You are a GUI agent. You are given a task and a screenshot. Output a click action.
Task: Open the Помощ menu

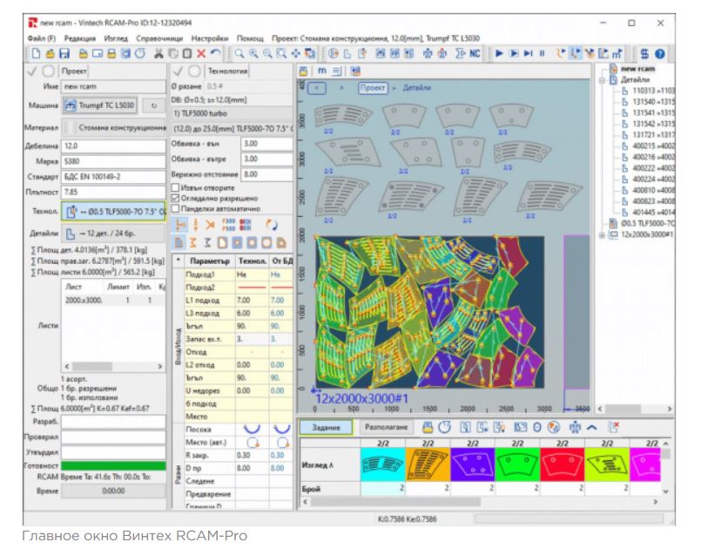pyautogui.click(x=250, y=38)
